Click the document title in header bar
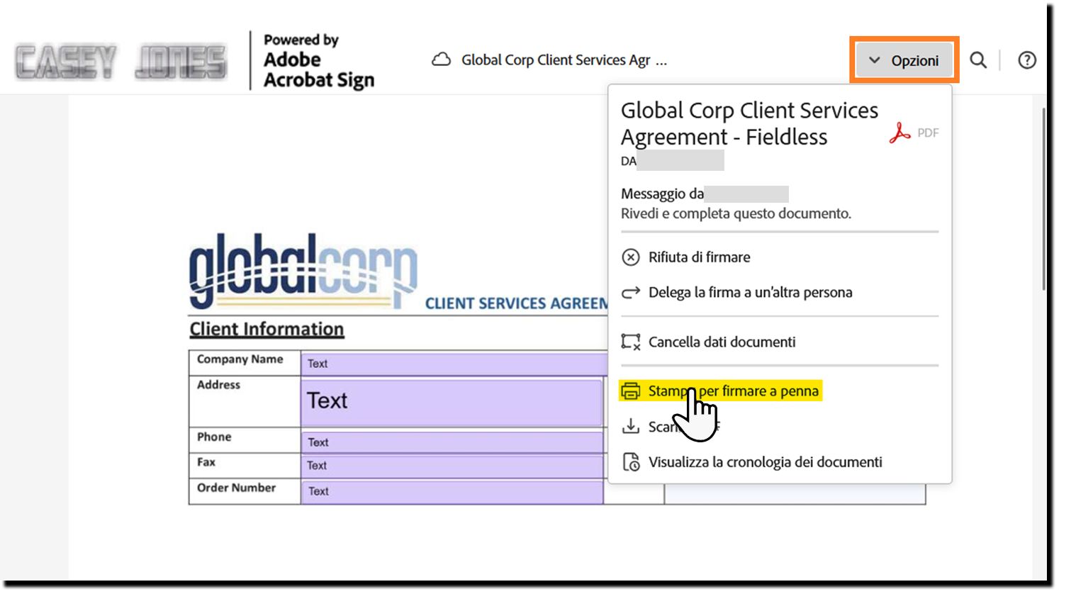The image size is (1071, 594). 564,60
